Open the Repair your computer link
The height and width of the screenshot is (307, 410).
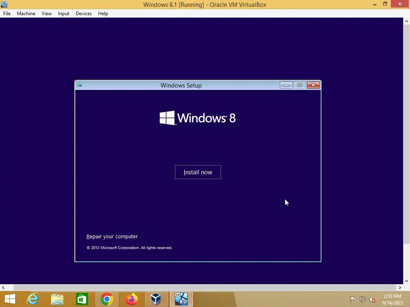112,236
